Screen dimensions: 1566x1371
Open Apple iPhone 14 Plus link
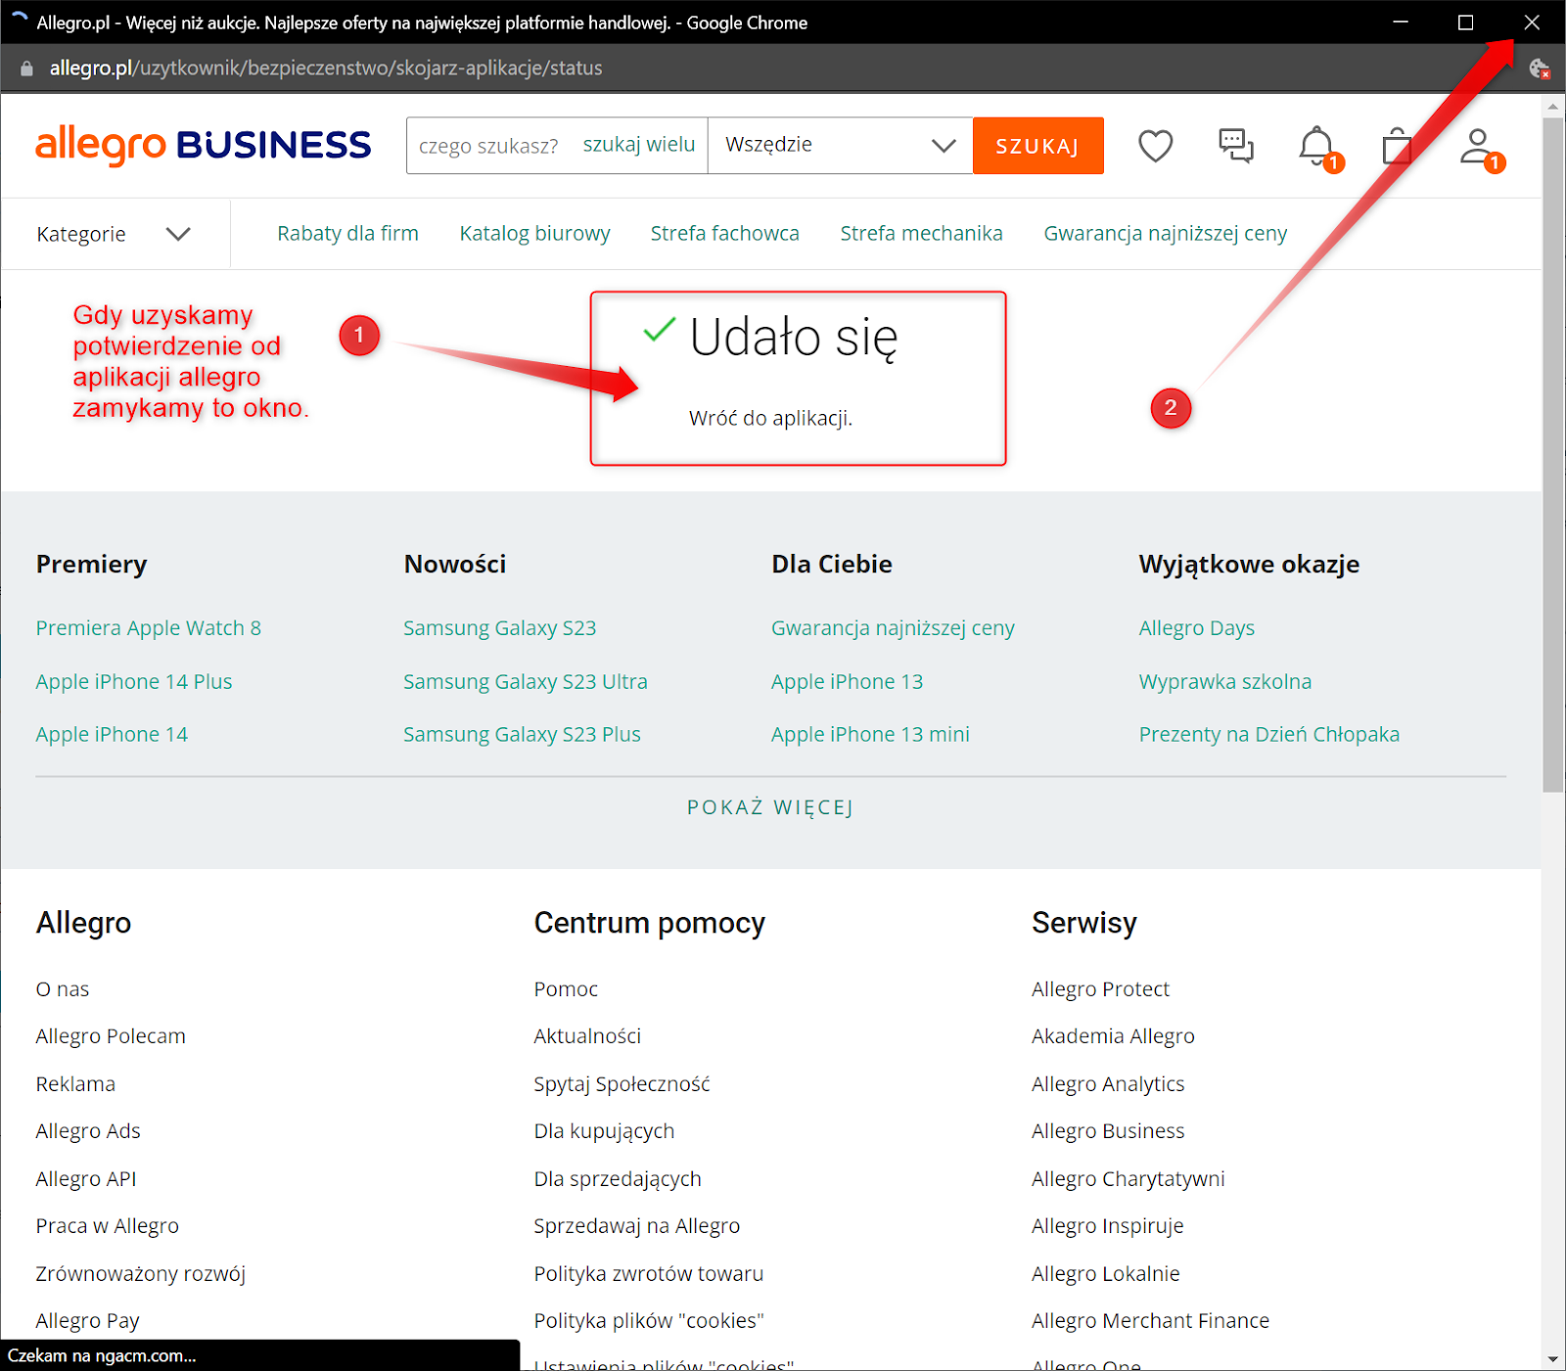[x=134, y=682]
